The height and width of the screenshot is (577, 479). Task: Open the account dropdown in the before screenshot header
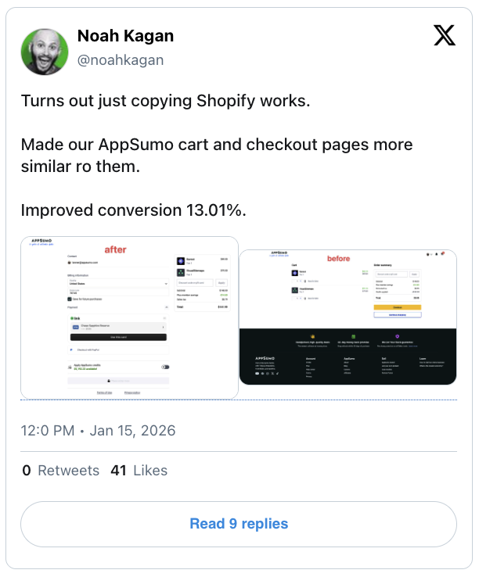point(427,253)
